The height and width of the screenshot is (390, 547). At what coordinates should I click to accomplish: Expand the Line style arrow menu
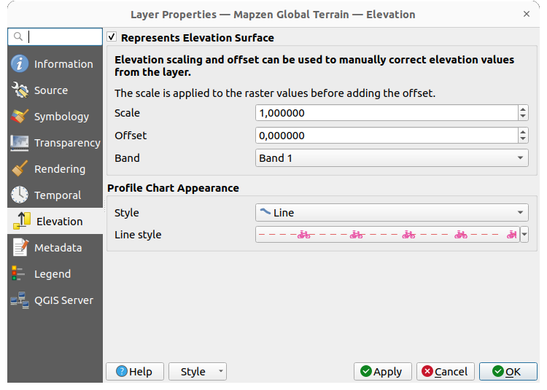[524, 235]
